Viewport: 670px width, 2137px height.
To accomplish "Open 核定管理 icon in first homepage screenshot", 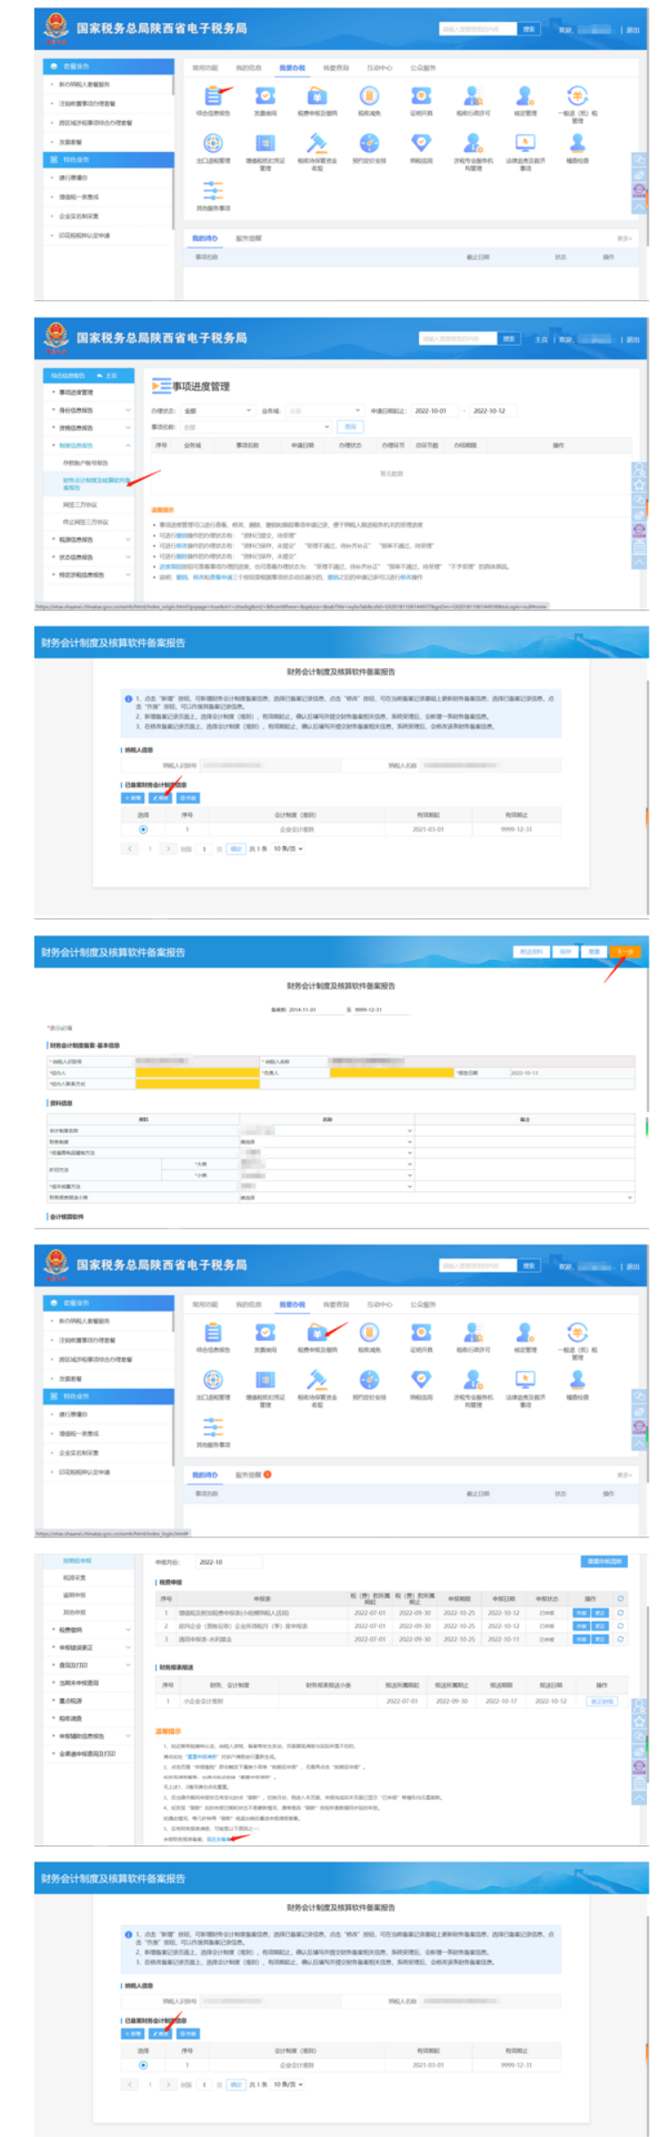I will (525, 96).
